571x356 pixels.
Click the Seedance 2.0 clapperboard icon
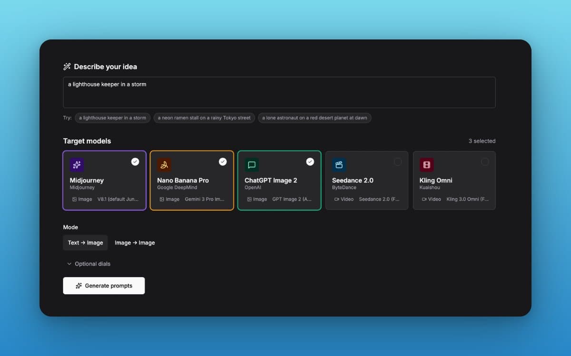pyautogui.click(x=339, y=165)
